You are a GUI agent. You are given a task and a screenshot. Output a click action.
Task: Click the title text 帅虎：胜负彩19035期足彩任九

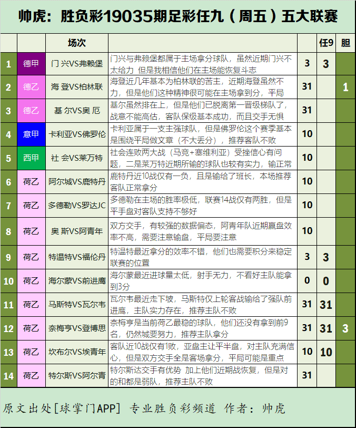coord(121,17)
